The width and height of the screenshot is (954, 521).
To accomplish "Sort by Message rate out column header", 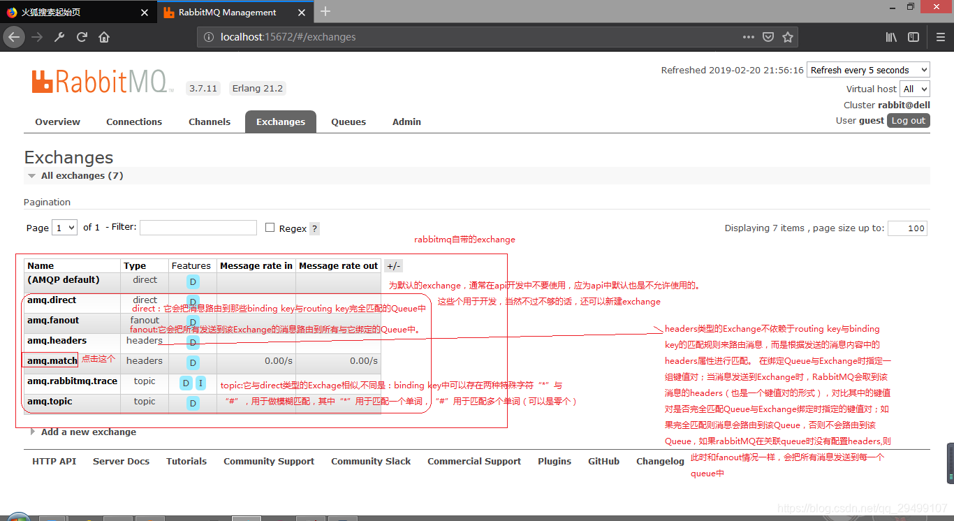I will 339,265.
